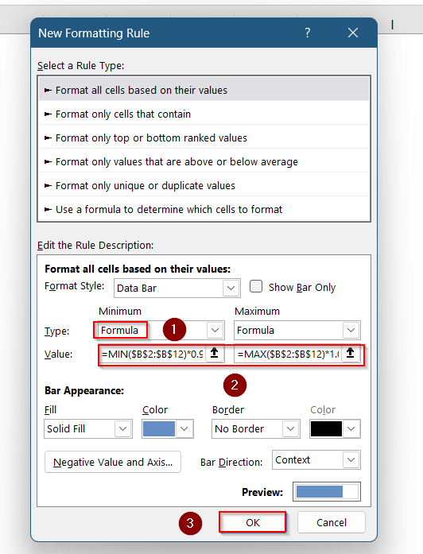Pick the blue bar fill color swatch
The height and width of the screenshot is (554, 423).
159,428
